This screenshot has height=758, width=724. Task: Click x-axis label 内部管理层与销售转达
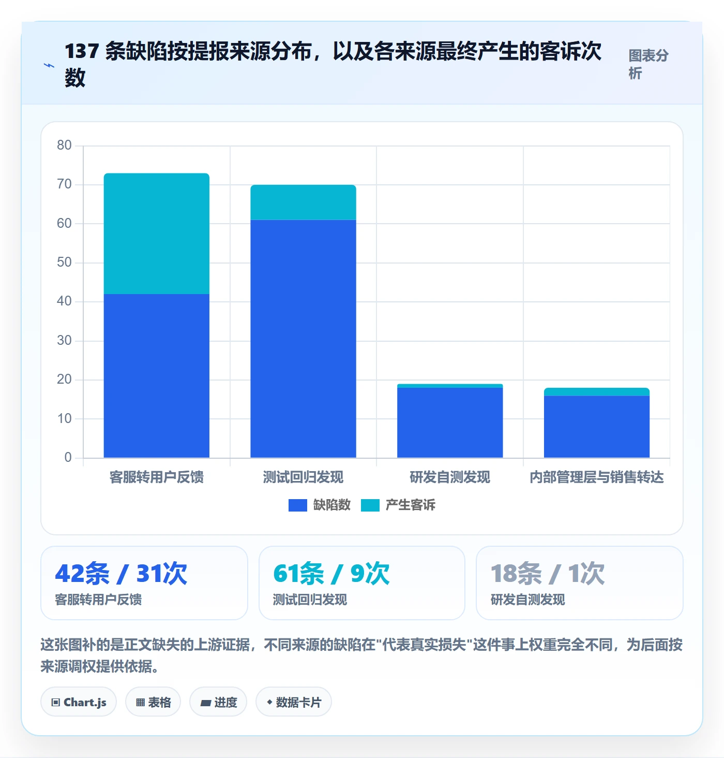tap(597, 477)
